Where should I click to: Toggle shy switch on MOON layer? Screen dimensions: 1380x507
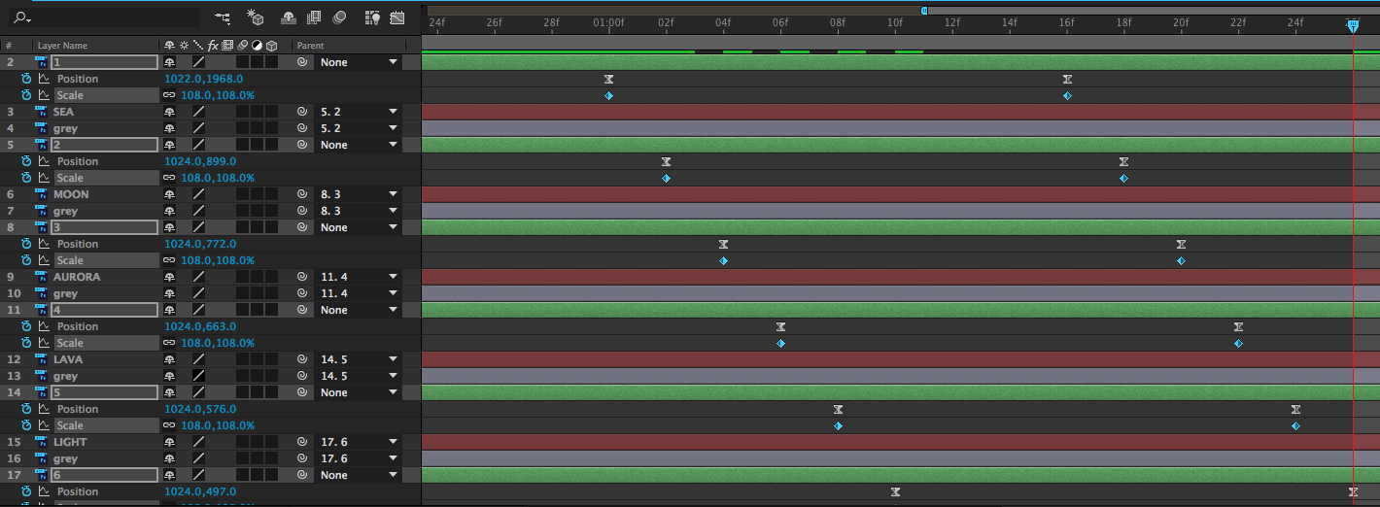coord(169,194)
